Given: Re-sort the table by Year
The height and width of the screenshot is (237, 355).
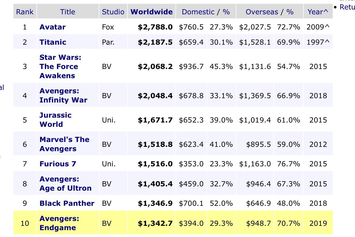Looking at the screenshot, I should point(316,11).
